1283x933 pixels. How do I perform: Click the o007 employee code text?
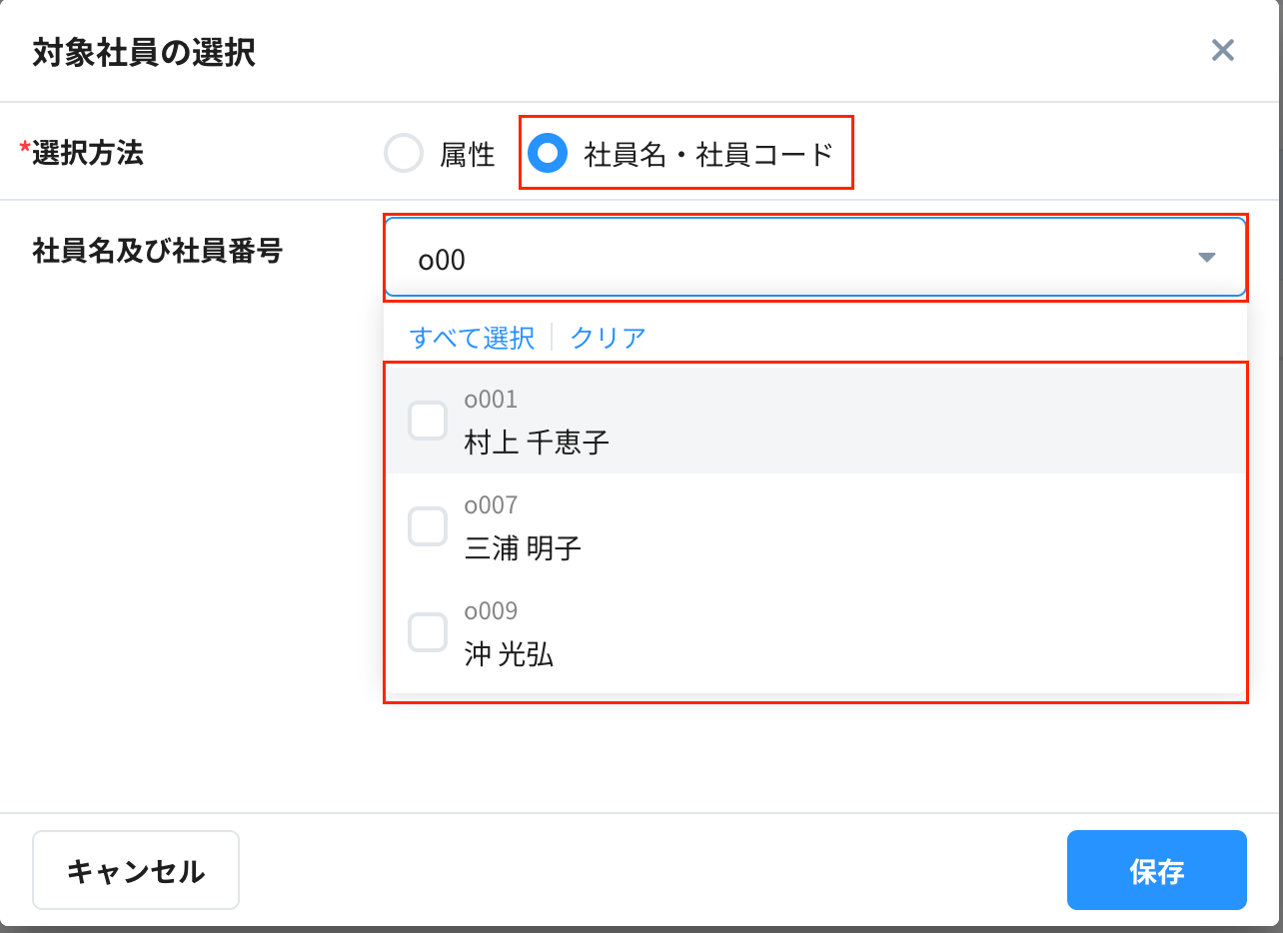tap(491, 505)
